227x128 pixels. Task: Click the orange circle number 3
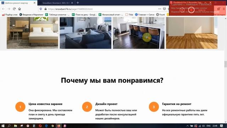pyautogui.click(x=154, y=107)
